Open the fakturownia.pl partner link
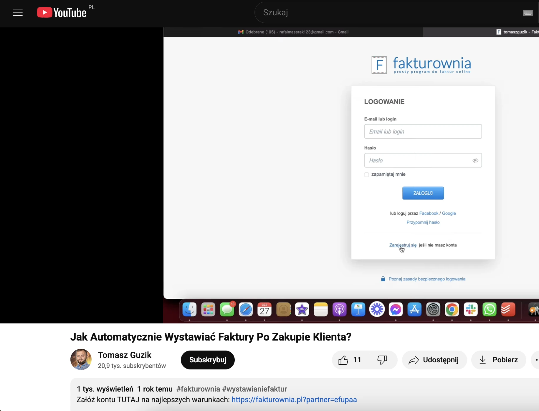The width and height of the screenshot is (539, 411). click(x=294, y=400)
